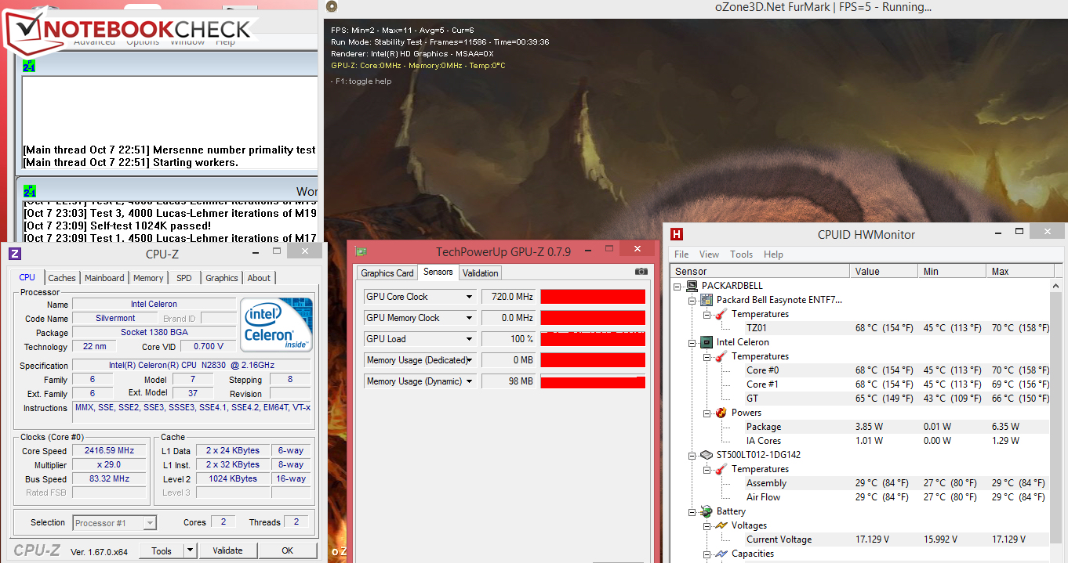Click the Packard Bell Easynote mainboard icon
The height and width of the screenshot is (563, 1068).
[x=707, y=300]
